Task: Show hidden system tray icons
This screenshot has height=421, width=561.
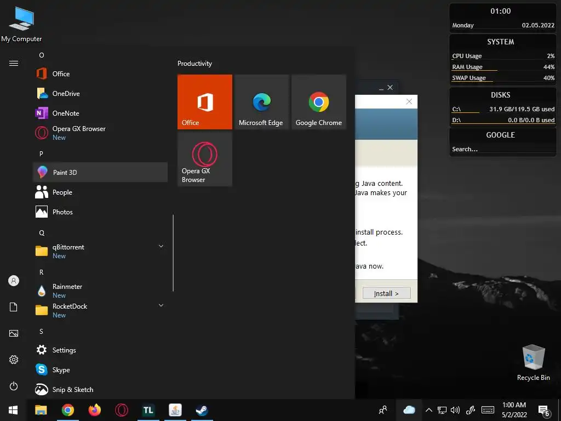Action: 428,410
